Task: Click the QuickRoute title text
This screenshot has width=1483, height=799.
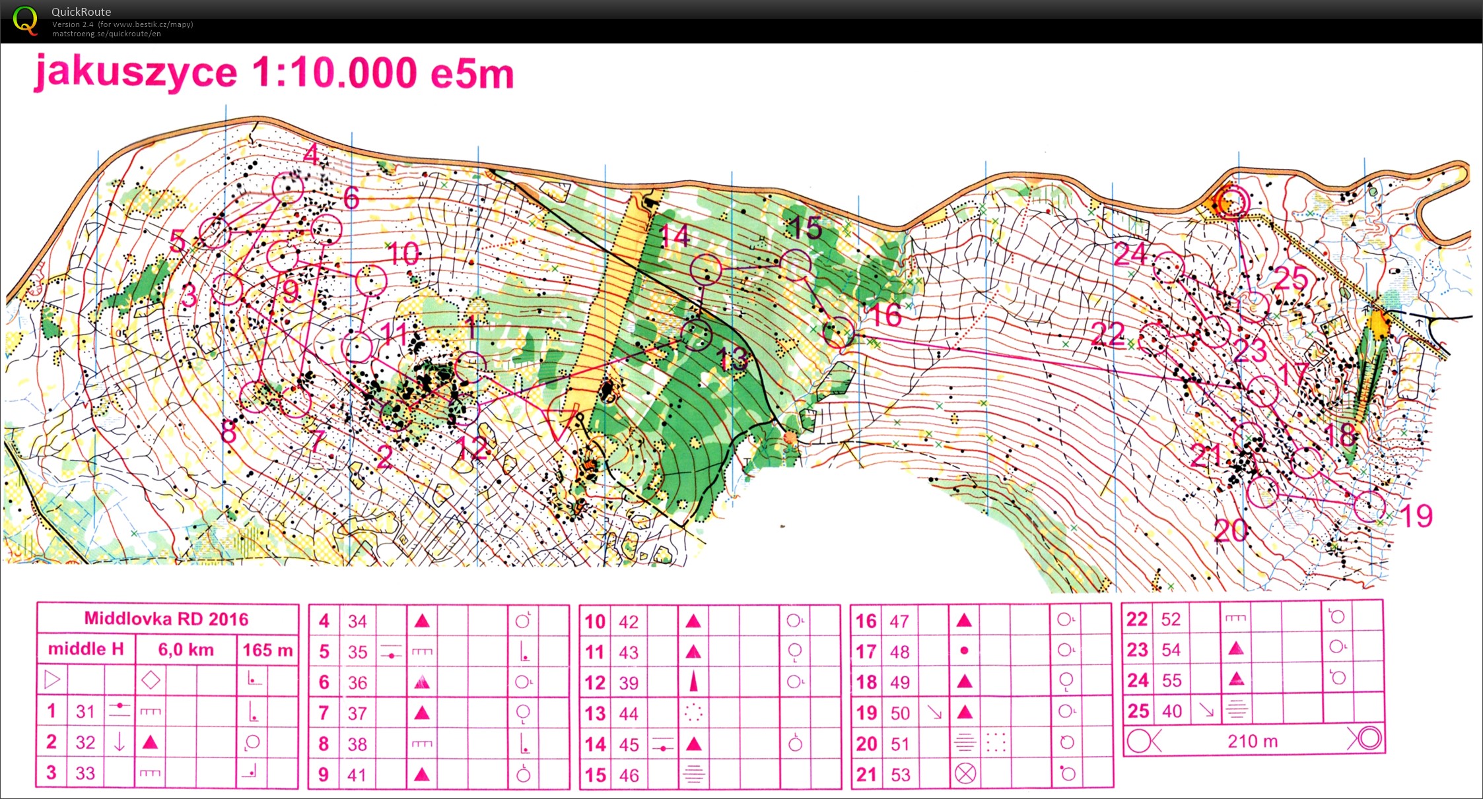Action: pos(81,11)
